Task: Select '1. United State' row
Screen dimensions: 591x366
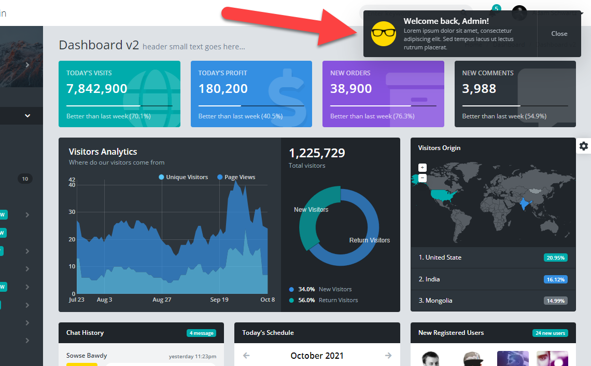Action: pos(493,257)
